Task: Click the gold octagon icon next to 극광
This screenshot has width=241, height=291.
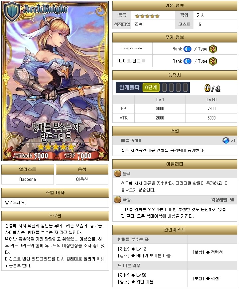Action: [x=118, y=200]
